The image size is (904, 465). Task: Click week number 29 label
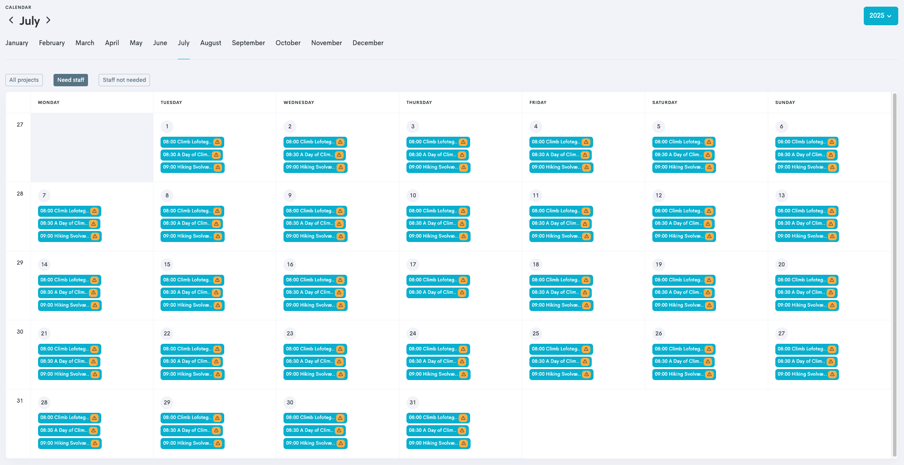coord(20,263)
